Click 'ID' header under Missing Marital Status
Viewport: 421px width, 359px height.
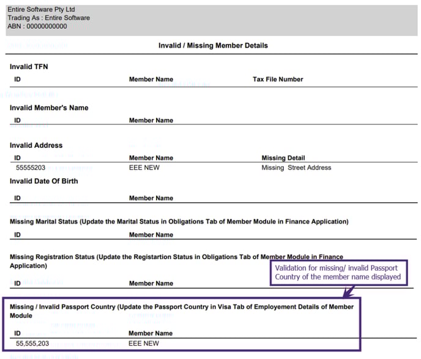pyautogui.click(x=17, y=235)
